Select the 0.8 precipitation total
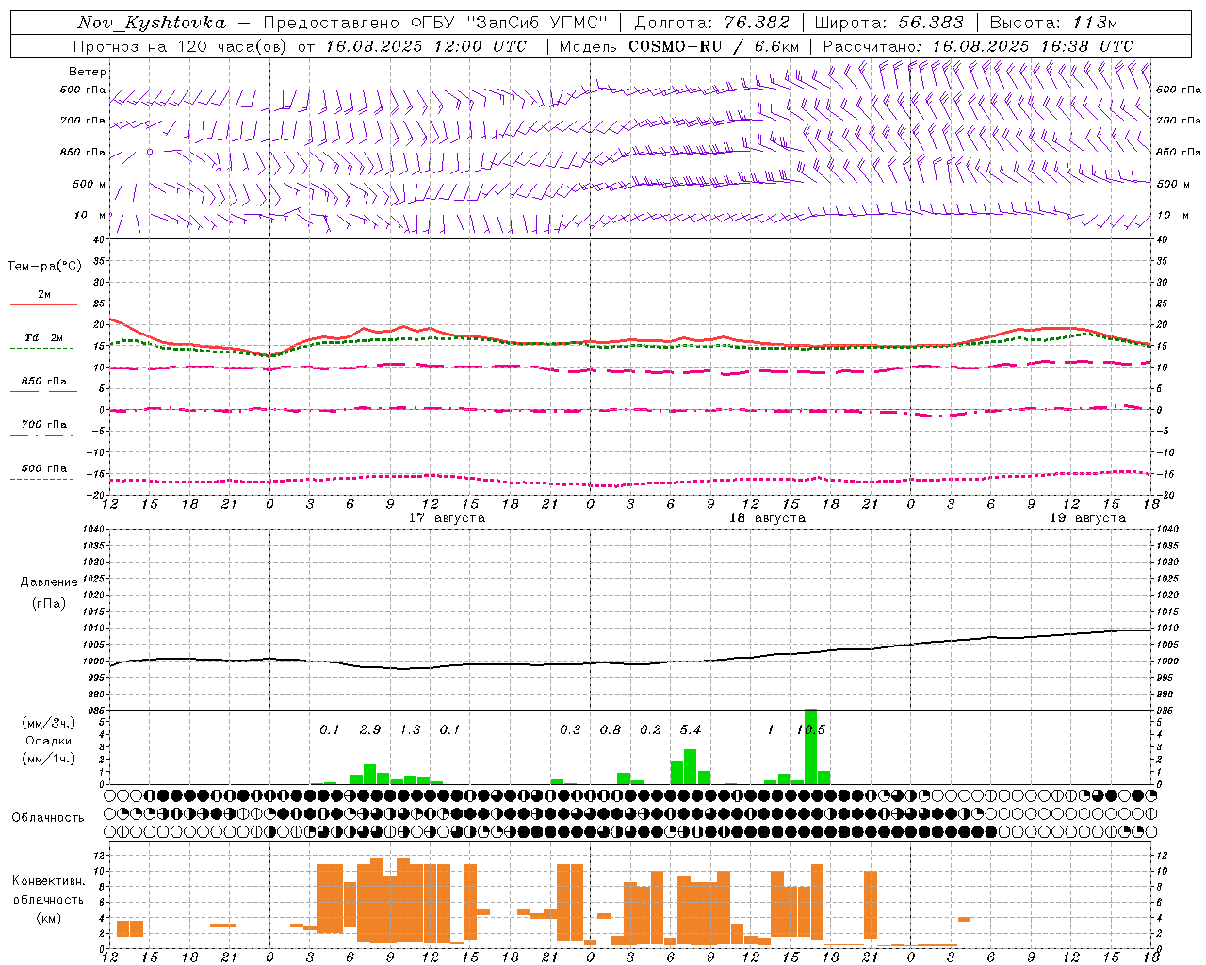 (611, 730)
